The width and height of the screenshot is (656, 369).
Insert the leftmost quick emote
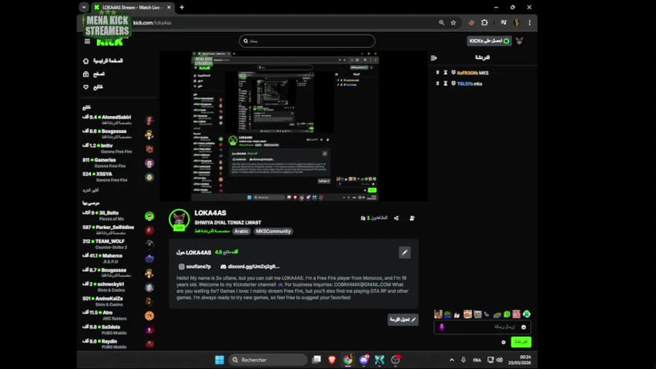pos(438,314)
